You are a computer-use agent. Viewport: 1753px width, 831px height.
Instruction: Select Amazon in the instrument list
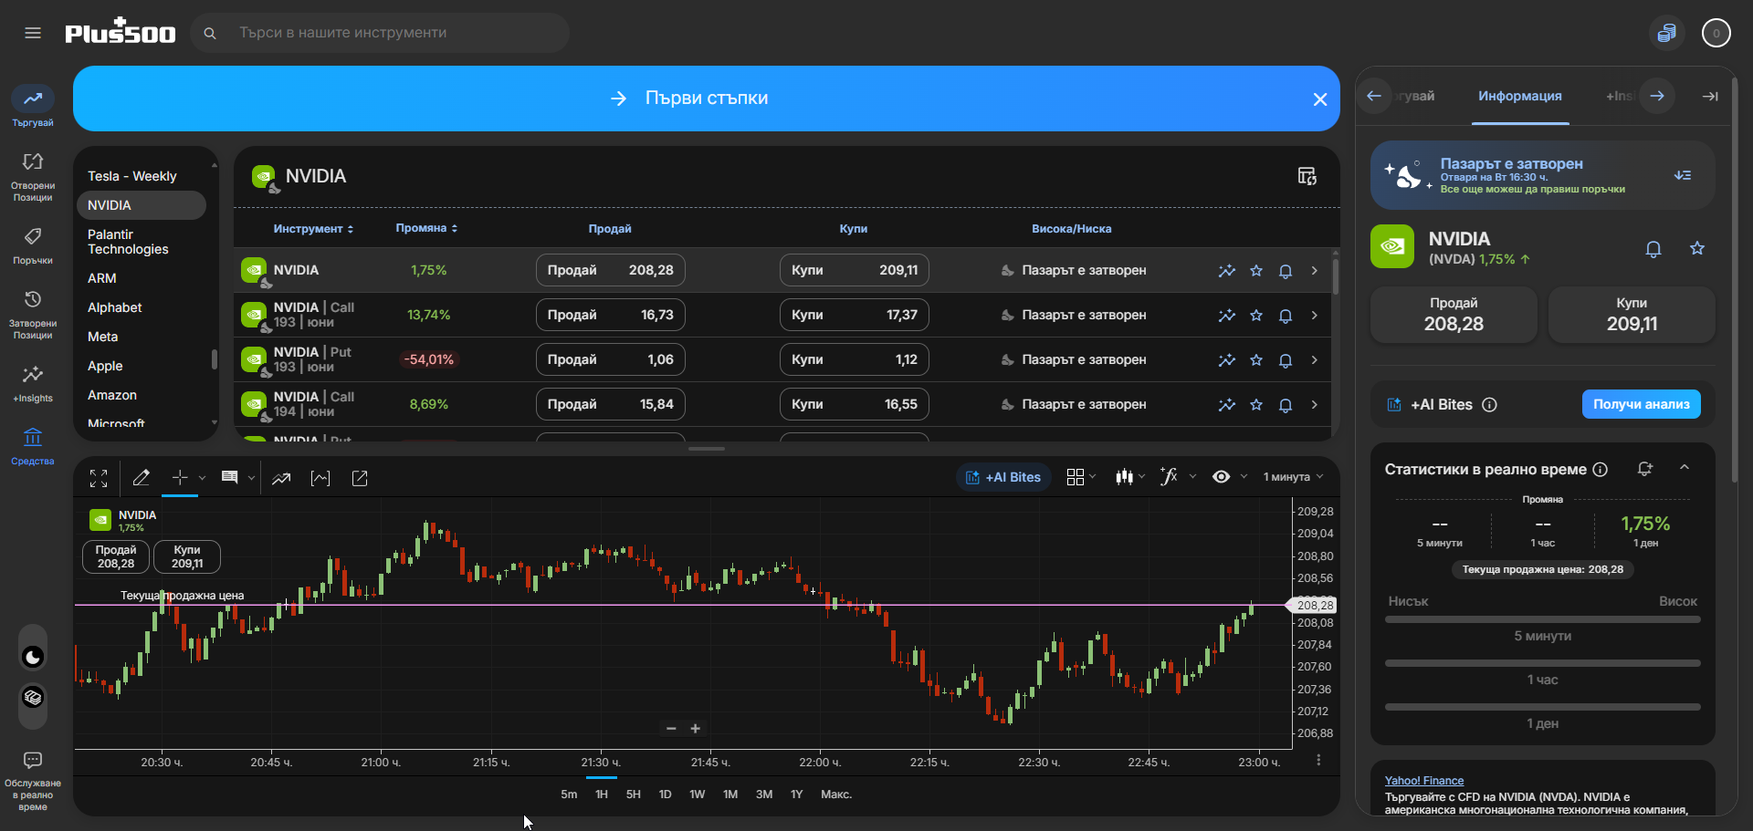[x=112, y=395]
